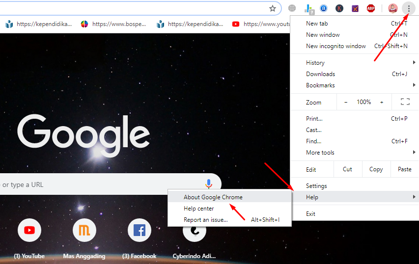Choose Exit from the menu
This screenshot has width=419, height=264.
tap(355, 213)
